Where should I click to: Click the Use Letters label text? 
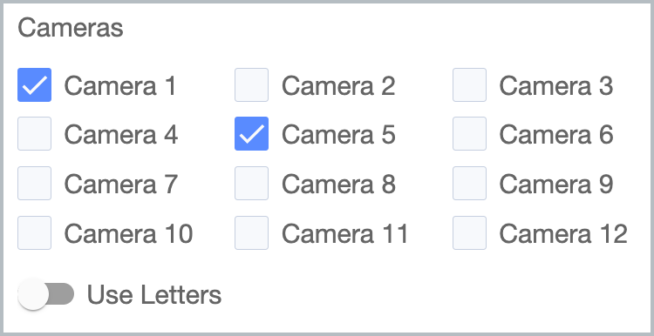tap(153, 295)
